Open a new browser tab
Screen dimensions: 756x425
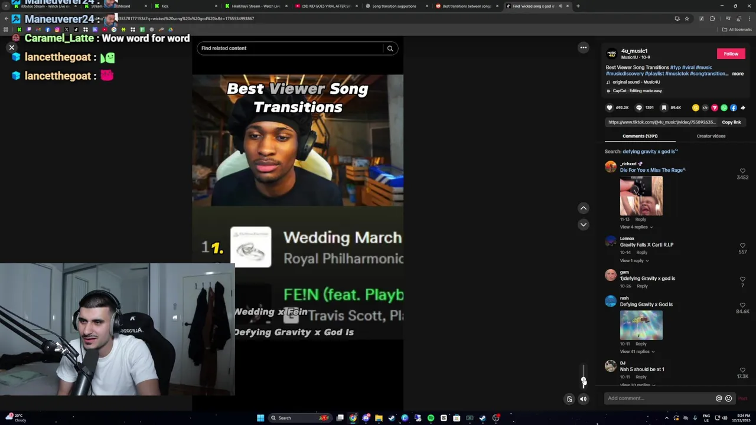[x=578, y=6]
